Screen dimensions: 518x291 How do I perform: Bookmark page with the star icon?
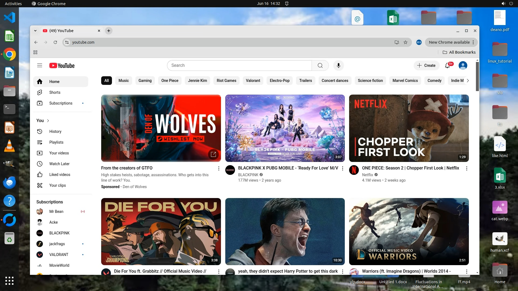[x=405, y=42]
